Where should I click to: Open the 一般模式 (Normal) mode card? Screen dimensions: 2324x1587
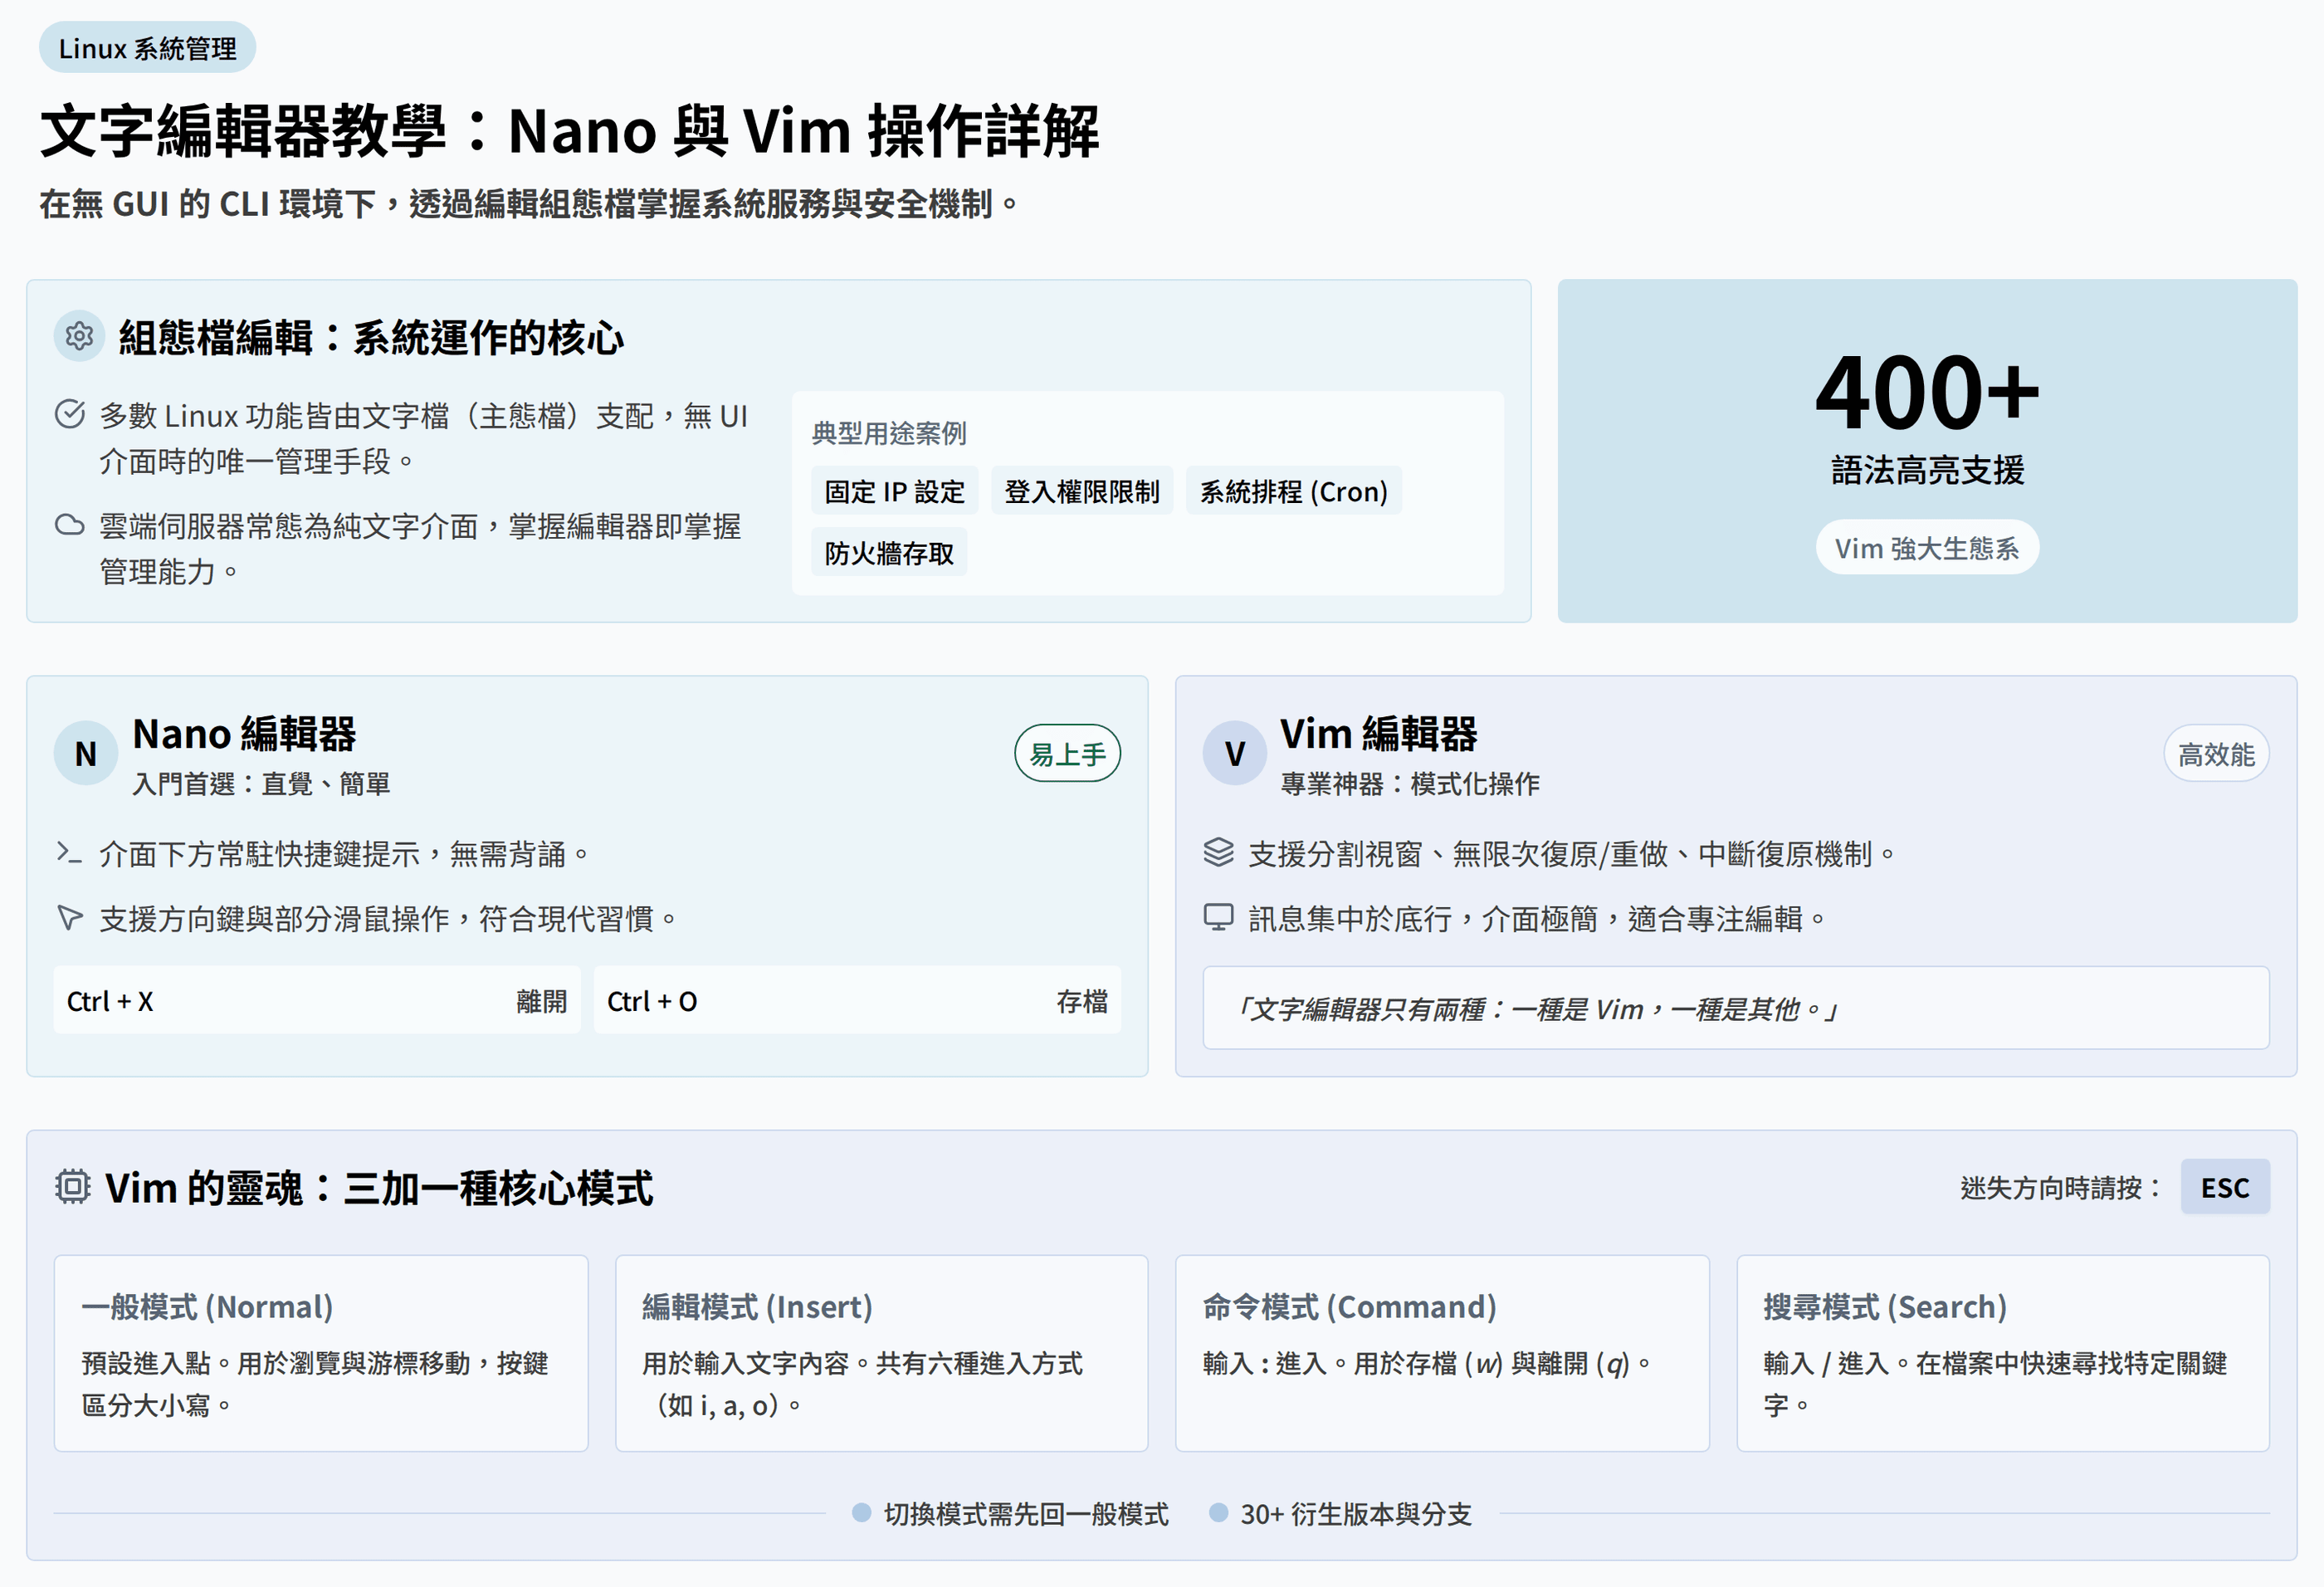320,1352
